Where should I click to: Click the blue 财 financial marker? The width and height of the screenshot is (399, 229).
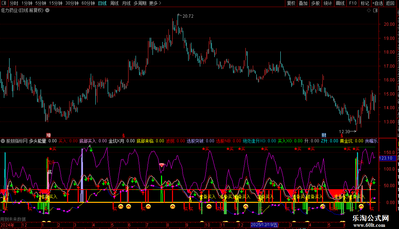click(324, 135)
